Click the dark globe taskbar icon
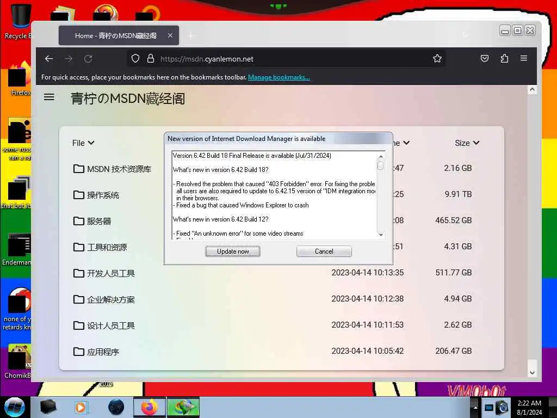Screen dimensions: 557x418 point(116,407)
